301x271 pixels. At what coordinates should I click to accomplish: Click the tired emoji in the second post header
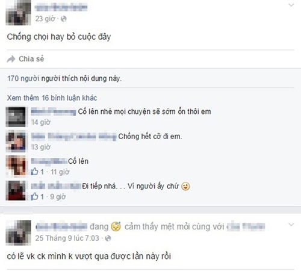pyautogui.click(x=116, y=226)
